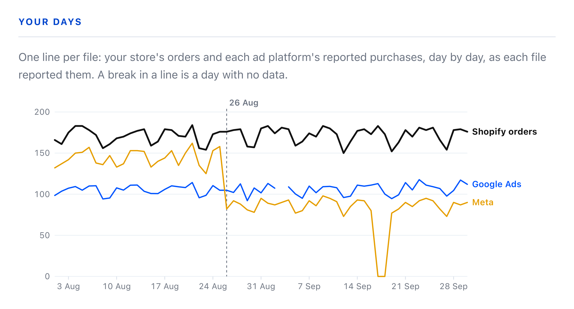Click the '50' y-axis value
The width and height of the screenshot is (574, 309).
coord(45,235)
